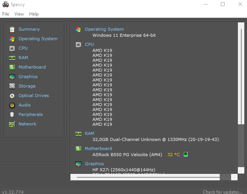Click the CPU chip icon in summary pane

pyautogui.click(x=78, y=45)
